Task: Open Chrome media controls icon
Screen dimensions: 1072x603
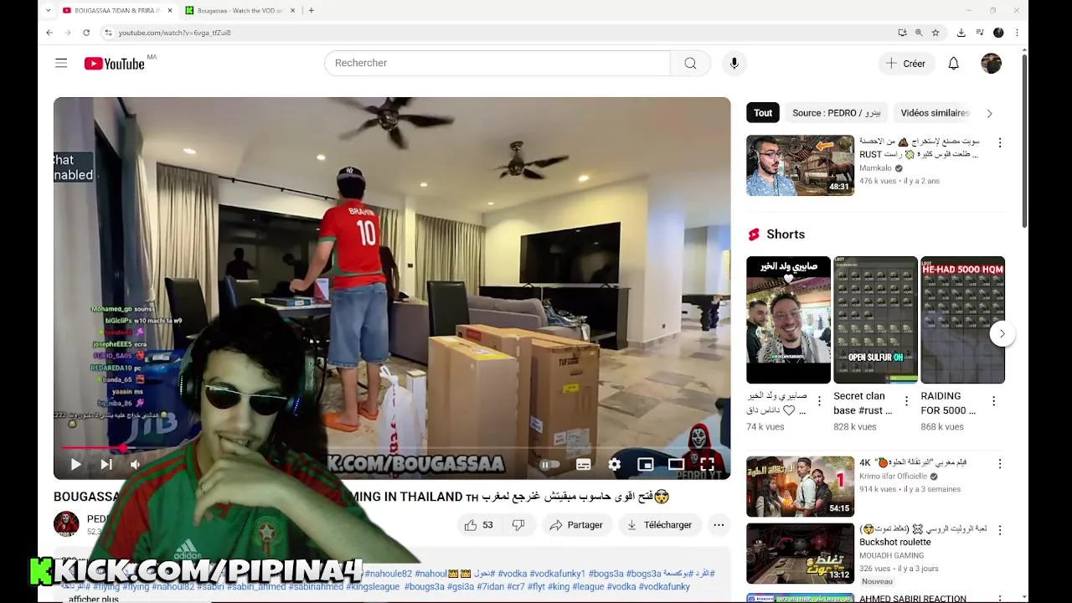Action: (979, 33)
